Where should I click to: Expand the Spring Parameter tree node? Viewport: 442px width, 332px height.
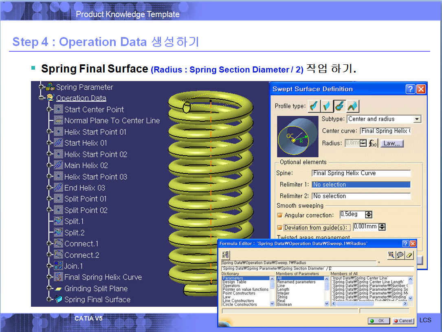(x=41, y=87)
